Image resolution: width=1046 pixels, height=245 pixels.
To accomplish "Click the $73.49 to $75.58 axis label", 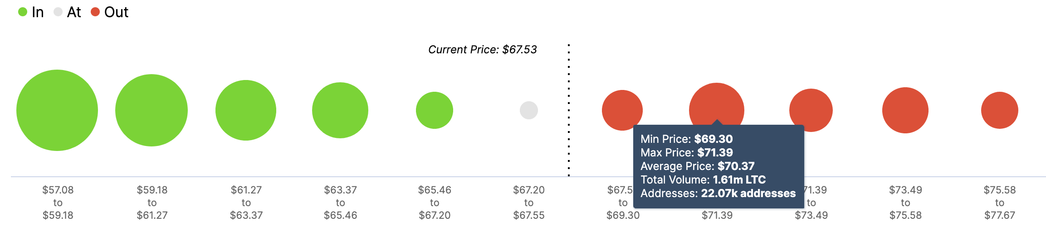I will [x=905, y=203].
